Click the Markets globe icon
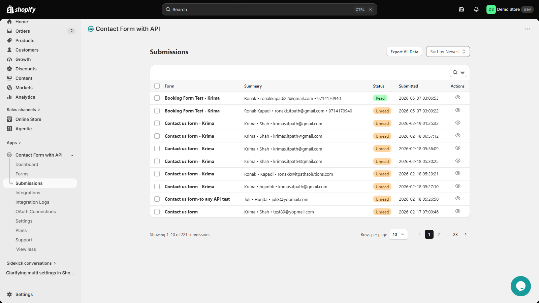539x303 pixels. pos(9,88)
